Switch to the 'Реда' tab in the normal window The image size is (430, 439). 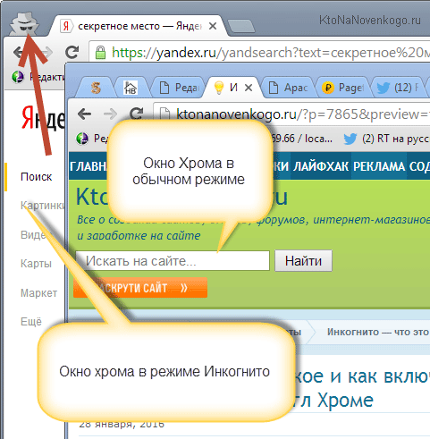click(179, 88)
